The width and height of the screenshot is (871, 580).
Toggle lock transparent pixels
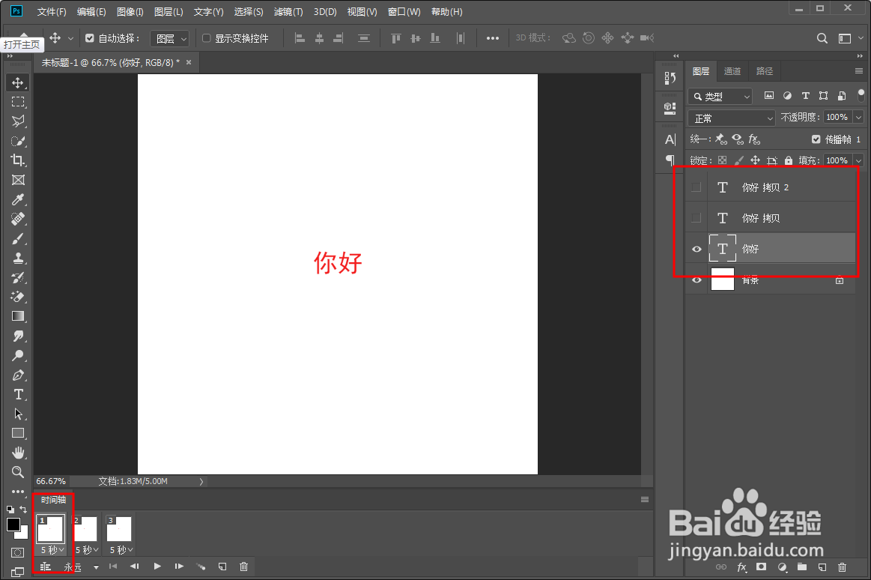click(722, 160)
